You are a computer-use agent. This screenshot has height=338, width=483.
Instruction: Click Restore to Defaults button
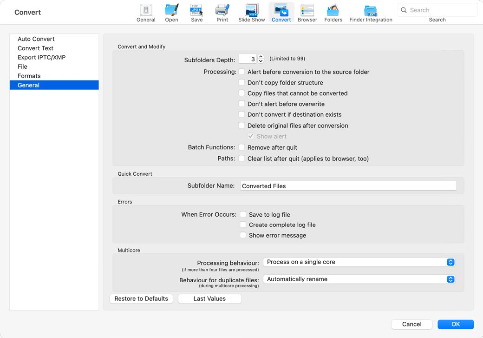[141, 298]
